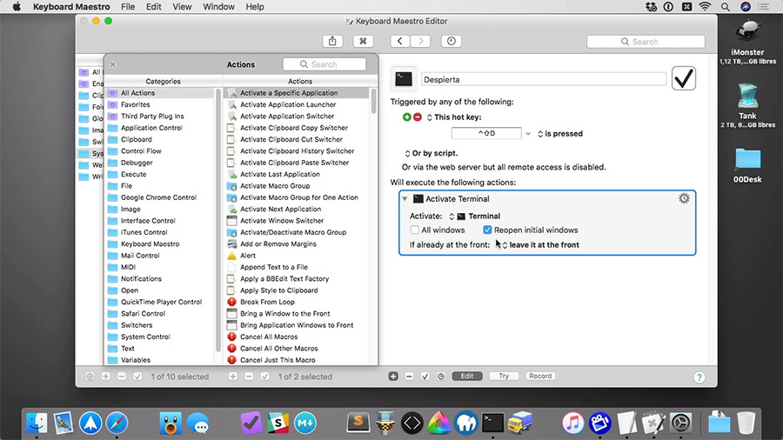The image size is (783, 440).
Task: Open the 'Or by script' popup
Action: click(x=431, y=153)
